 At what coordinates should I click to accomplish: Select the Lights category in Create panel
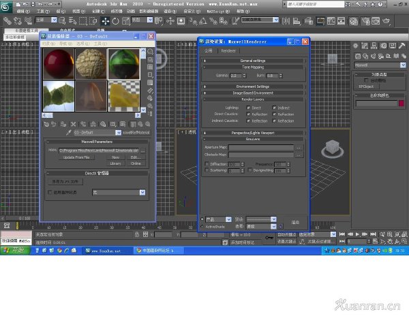point(373,56)
